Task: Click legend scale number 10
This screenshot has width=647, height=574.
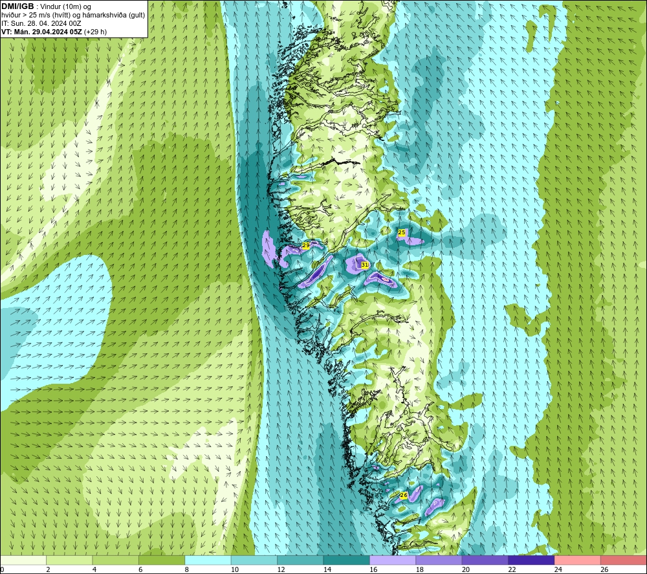Action: pos(235,569)
